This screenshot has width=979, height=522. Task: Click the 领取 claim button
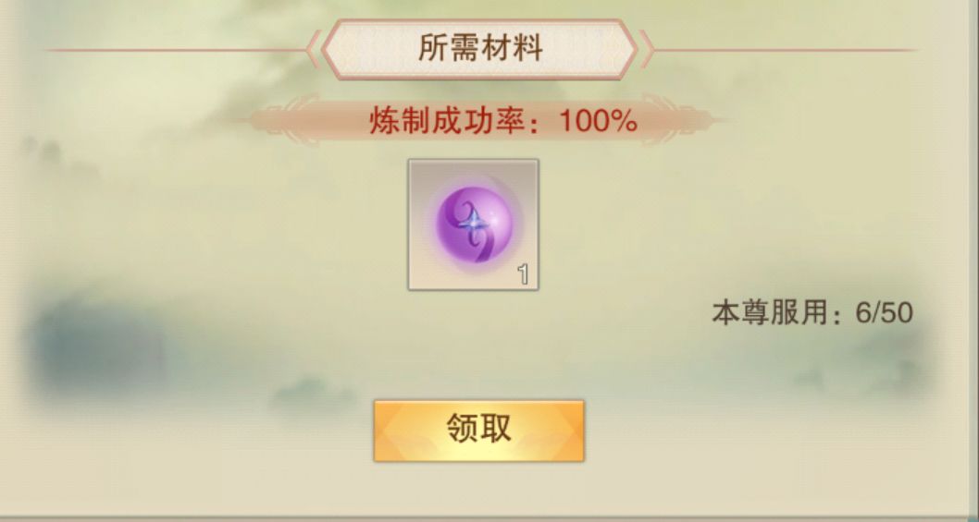point(479,431)
